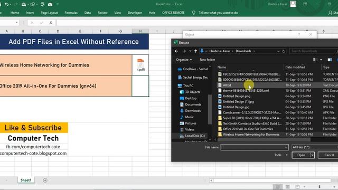Click the File name input field

coord(252,147)
